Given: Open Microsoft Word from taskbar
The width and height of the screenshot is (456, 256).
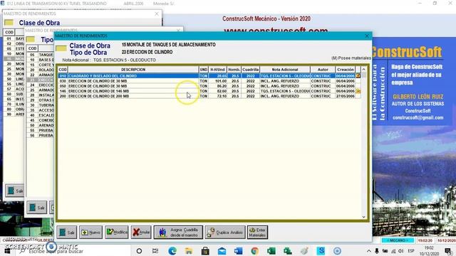Looking at the screenshot, I should point(238,251).
